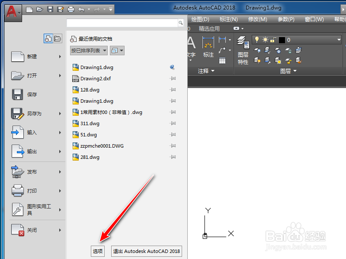Open the 按已排序列表 sort dropdown
346x259 pixels.
coord(89,51)
